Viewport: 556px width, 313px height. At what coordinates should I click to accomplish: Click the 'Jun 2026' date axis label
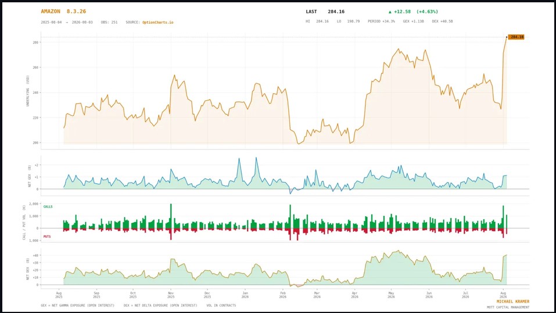click(x=429, y=295)
